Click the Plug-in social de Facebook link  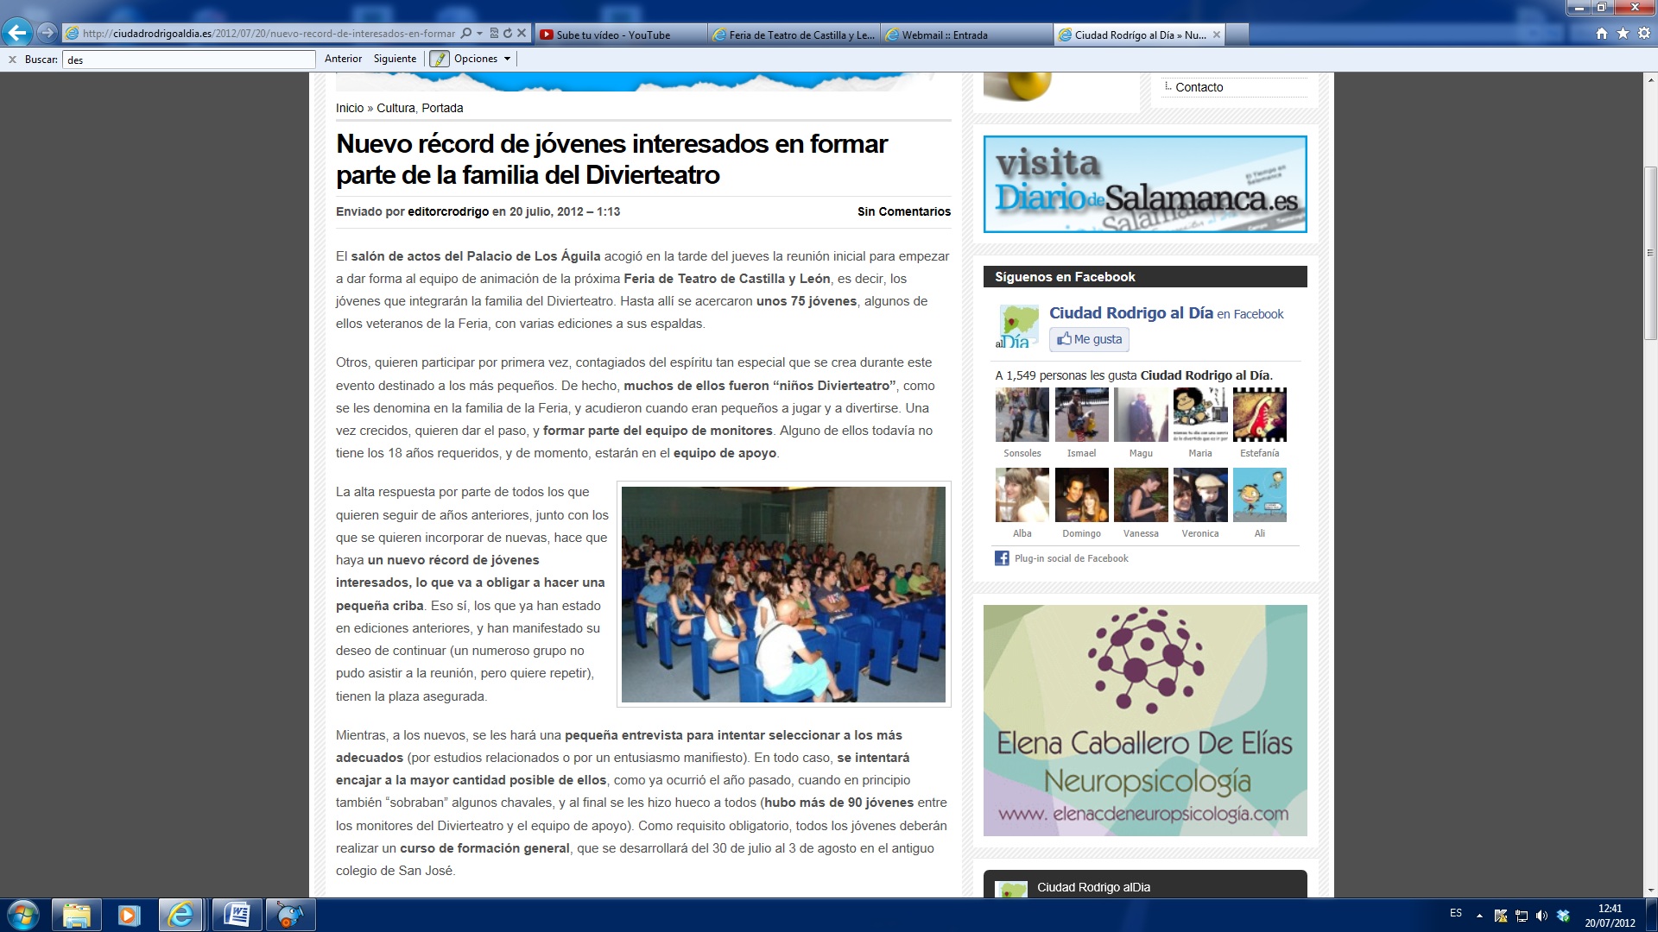1071,558
